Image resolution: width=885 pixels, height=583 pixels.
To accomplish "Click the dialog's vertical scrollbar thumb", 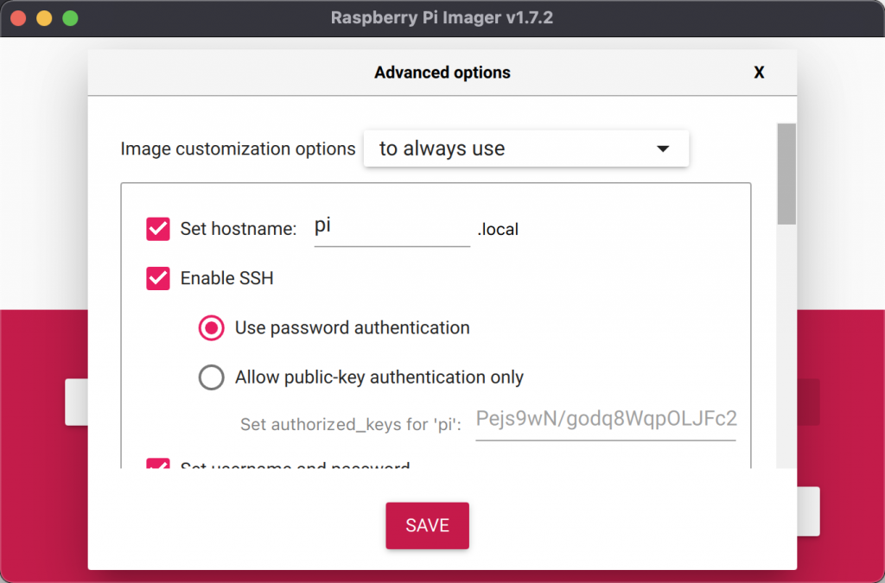I will (786, 174).
